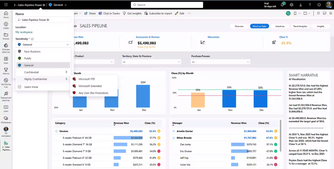The height and width of the screenshot is (169, 334).
Task: Click Share in the toolbar
Action: click(x=90, y=13)
